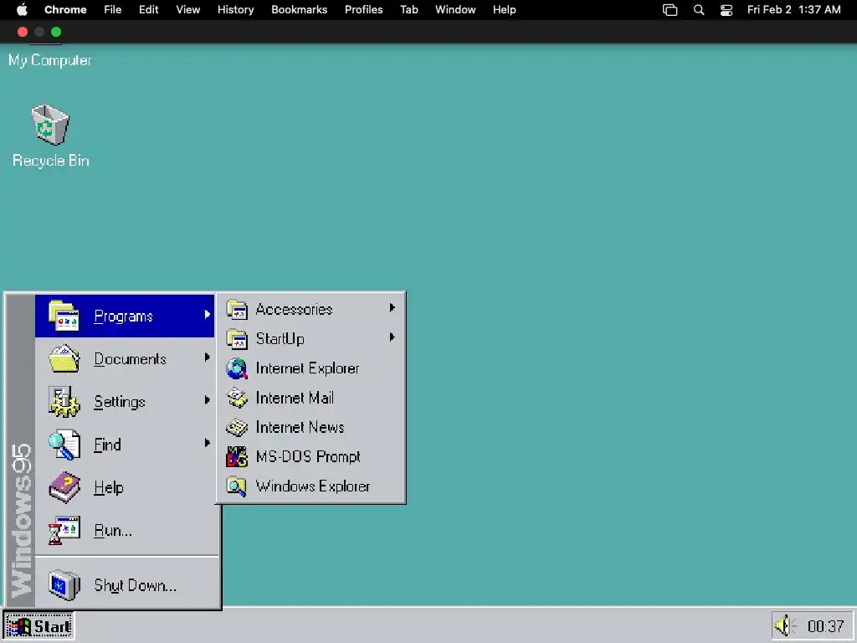Viewport: 857px width, 643px height.
Task: Select Find label in Start menu
Action: pyautogui.click(x=107, y=445)
